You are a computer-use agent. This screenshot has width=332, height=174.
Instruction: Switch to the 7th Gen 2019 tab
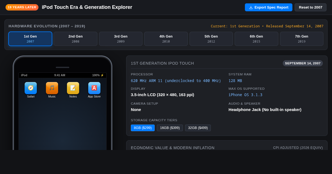302,39
